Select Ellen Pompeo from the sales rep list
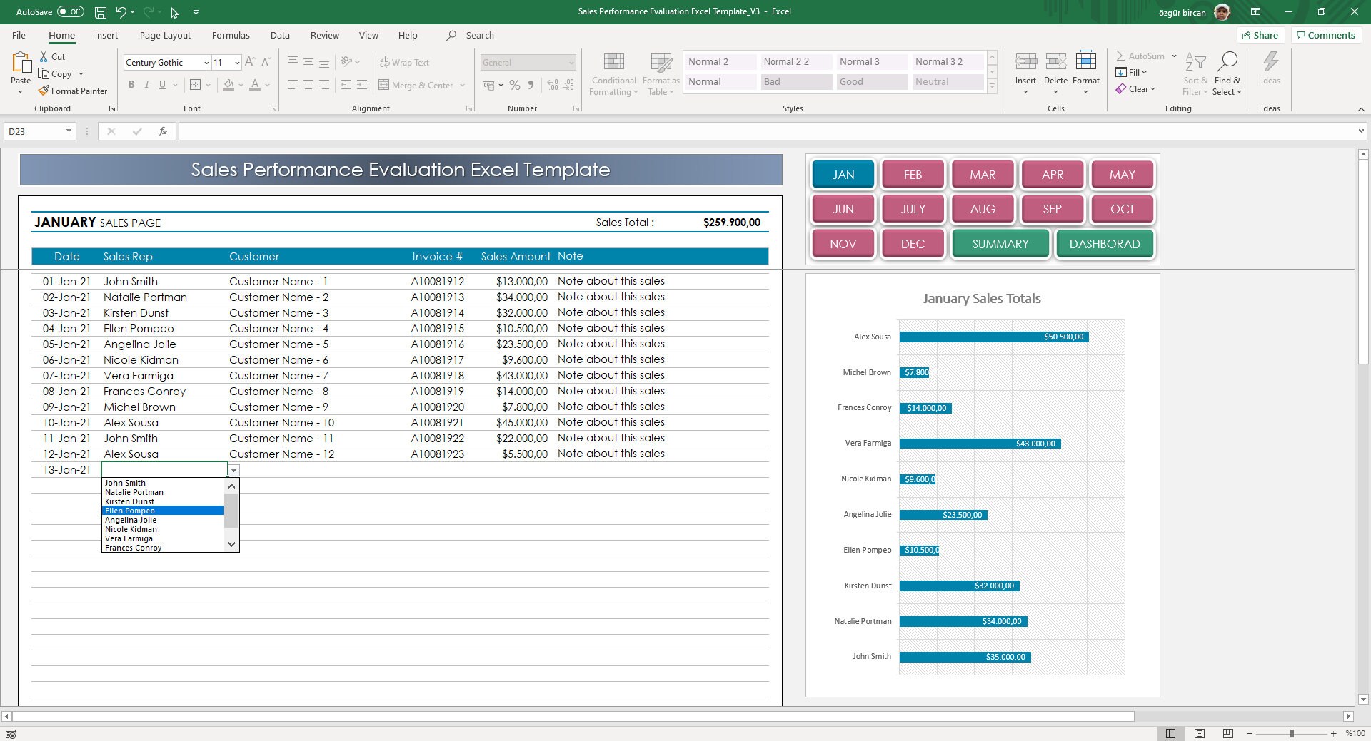Screen dimensions: 1371x741 [x=129, y=511]
